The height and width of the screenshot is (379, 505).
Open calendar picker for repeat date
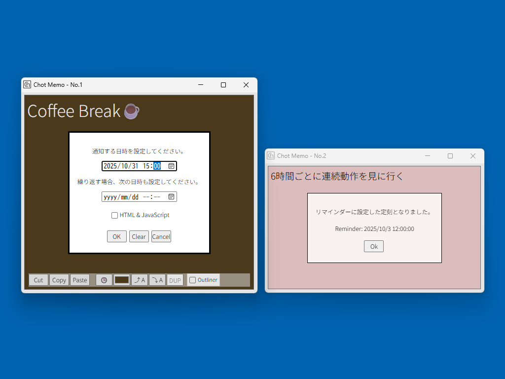tap(171, 197)
